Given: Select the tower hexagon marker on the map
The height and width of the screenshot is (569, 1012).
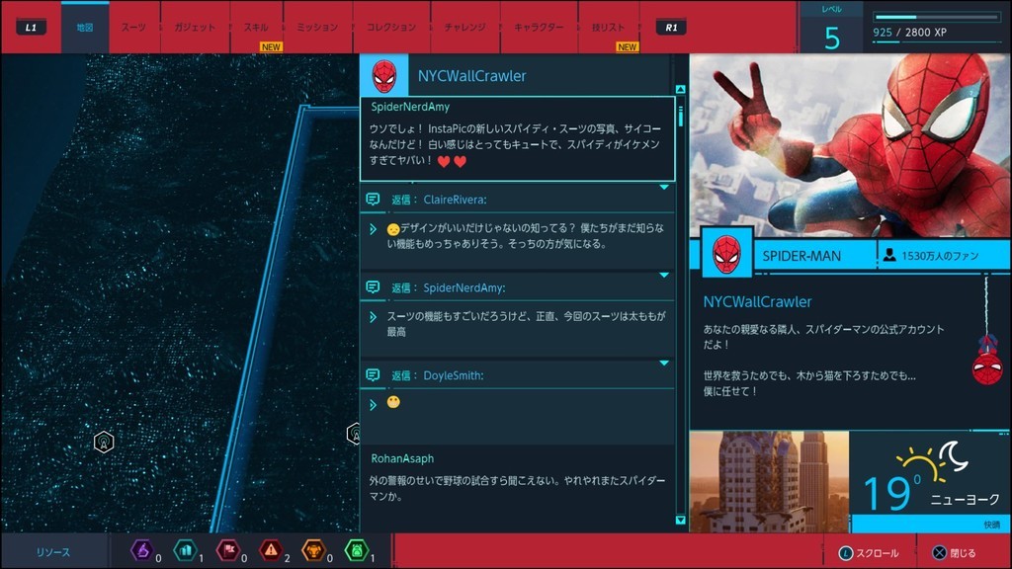Looking at the screenshot, I should pyautogui.click(x=103, y=442).
